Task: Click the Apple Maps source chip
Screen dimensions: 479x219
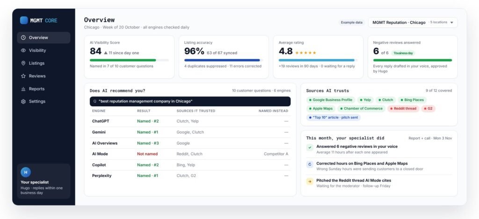Action: [321, 109]
